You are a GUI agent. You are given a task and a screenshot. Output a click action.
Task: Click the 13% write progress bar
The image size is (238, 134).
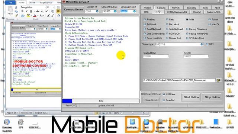click(x=101, y=101)
